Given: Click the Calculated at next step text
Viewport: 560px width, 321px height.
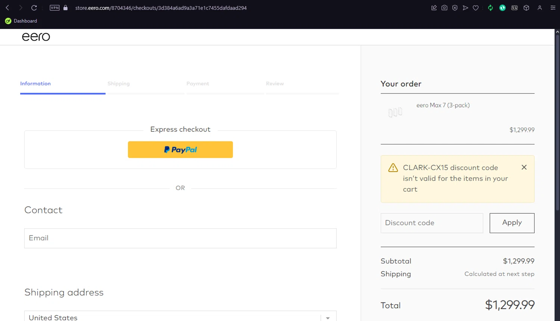Looking at the screenshot, I should [499, 274].
